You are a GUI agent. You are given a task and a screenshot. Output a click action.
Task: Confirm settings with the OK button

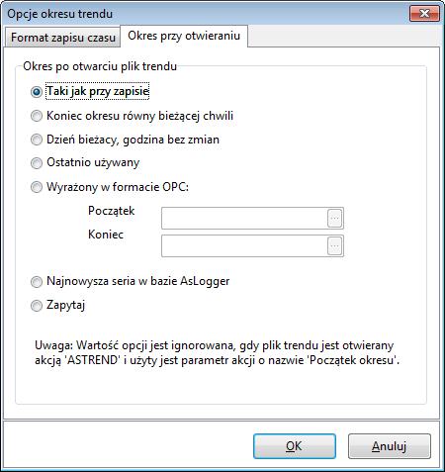click(295, 446)
